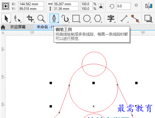This screenshot has height=118, width=155.
Task: Switch to the 欢迎屏幕 tab
Action: (x=18, y=27)
